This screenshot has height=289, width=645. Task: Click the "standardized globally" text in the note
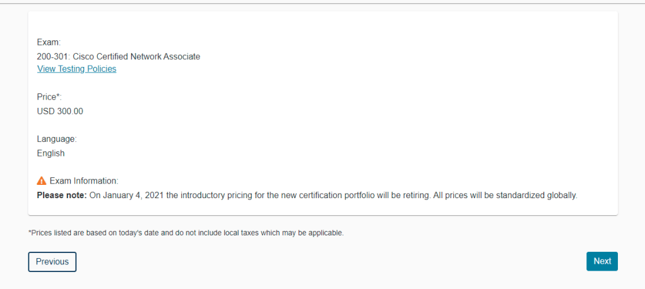tap(537, 195)
